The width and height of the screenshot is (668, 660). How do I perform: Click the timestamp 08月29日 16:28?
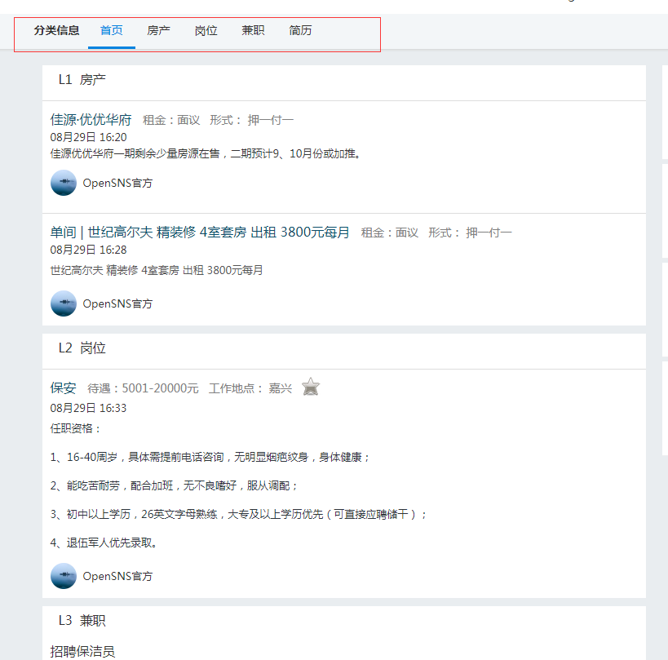(89, 250)
